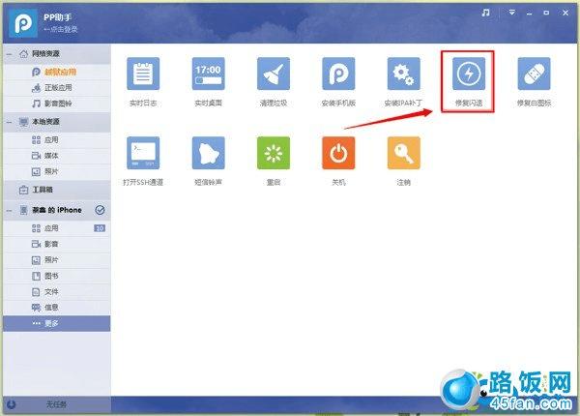Open 照片 under 本地资源
The width and height of the screenshot is (580, 416).
click(x=57, y=172)
